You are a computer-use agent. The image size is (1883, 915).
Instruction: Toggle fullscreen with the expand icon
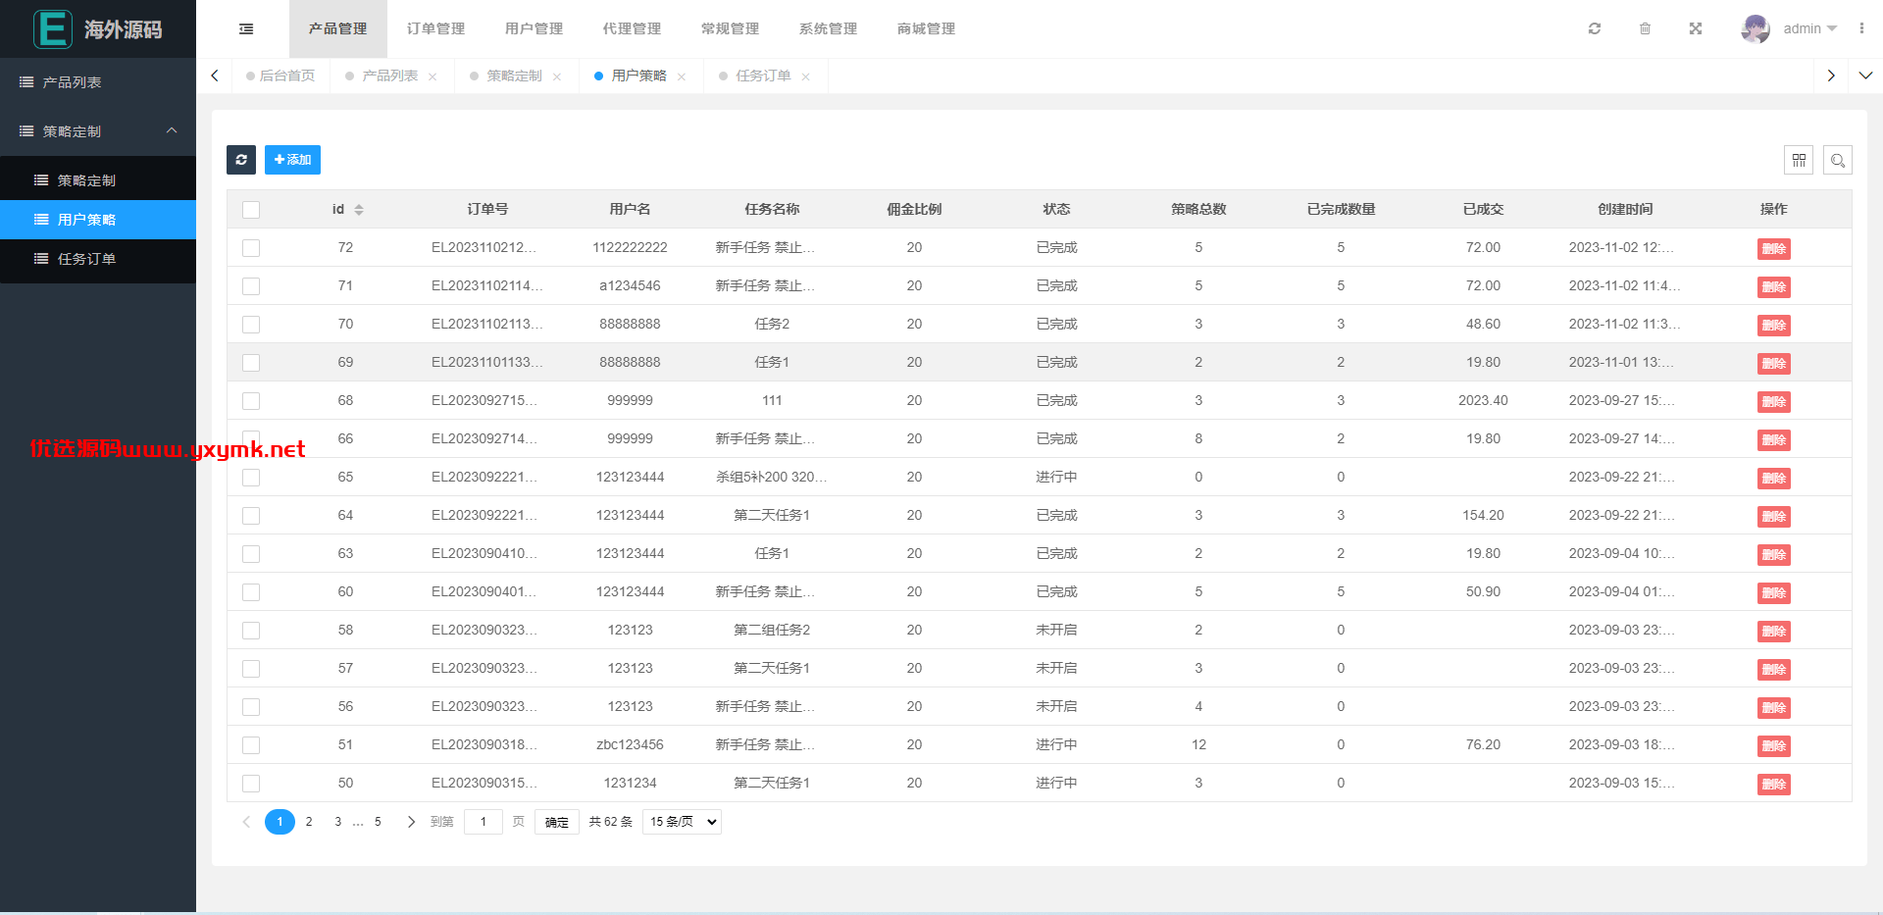pyautogui.click(x=1696, y=28)
